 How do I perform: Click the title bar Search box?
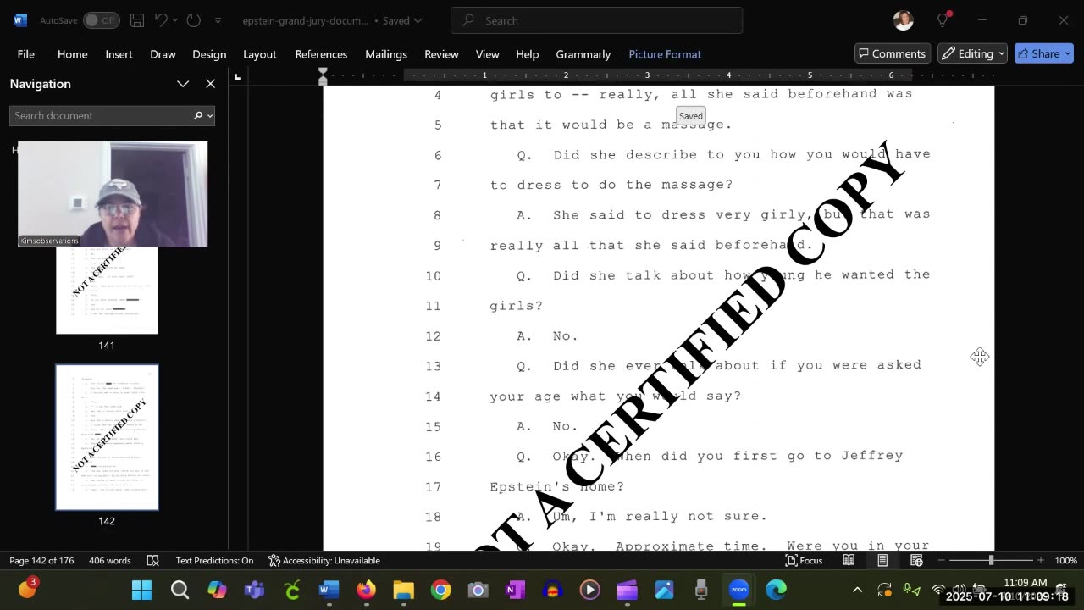coord(596,20)
